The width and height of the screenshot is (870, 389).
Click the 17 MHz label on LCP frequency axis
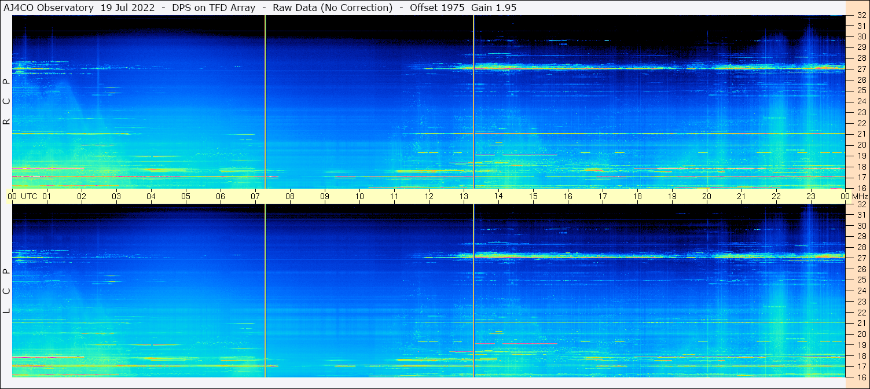tap(861, 366)
